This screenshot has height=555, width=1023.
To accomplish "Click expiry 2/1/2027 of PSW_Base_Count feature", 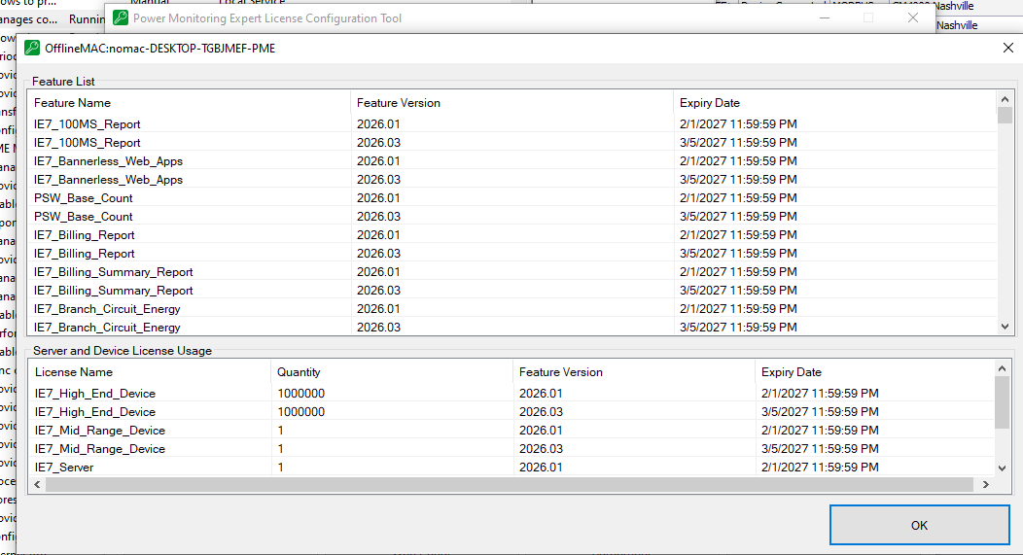I will pyautogui.click(x=738, y=197).
